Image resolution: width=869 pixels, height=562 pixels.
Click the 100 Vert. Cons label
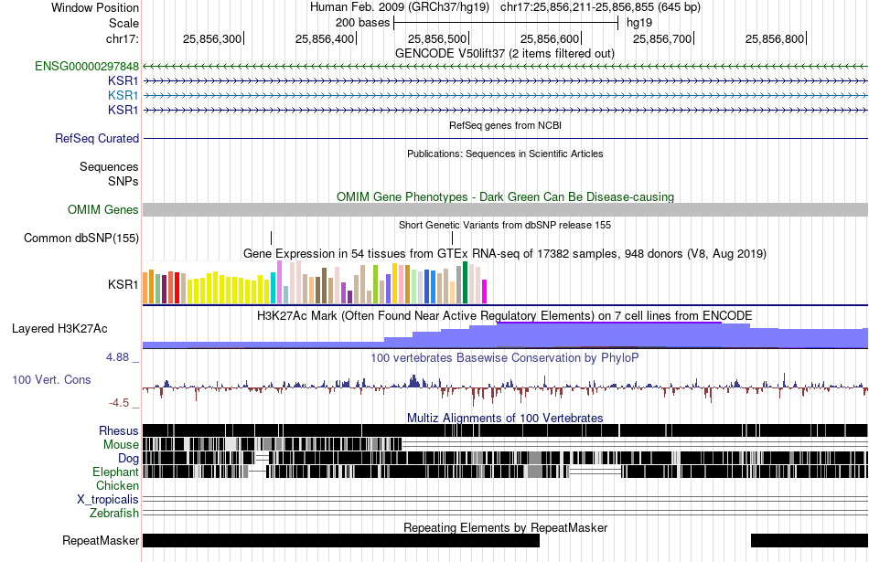tap(51, 380)
